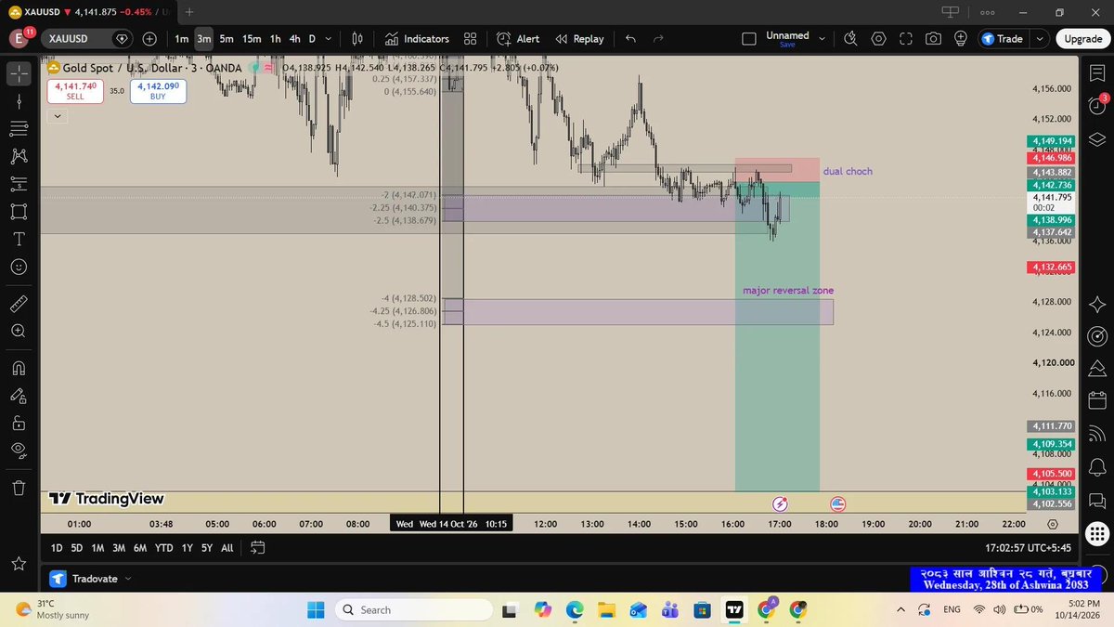Screen dimensions: 1114x627
Task: Open the object tree layers icon
Action: click(1096, 139)
